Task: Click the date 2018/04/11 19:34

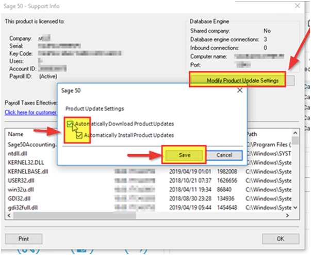Action: (x=190, y=190)
